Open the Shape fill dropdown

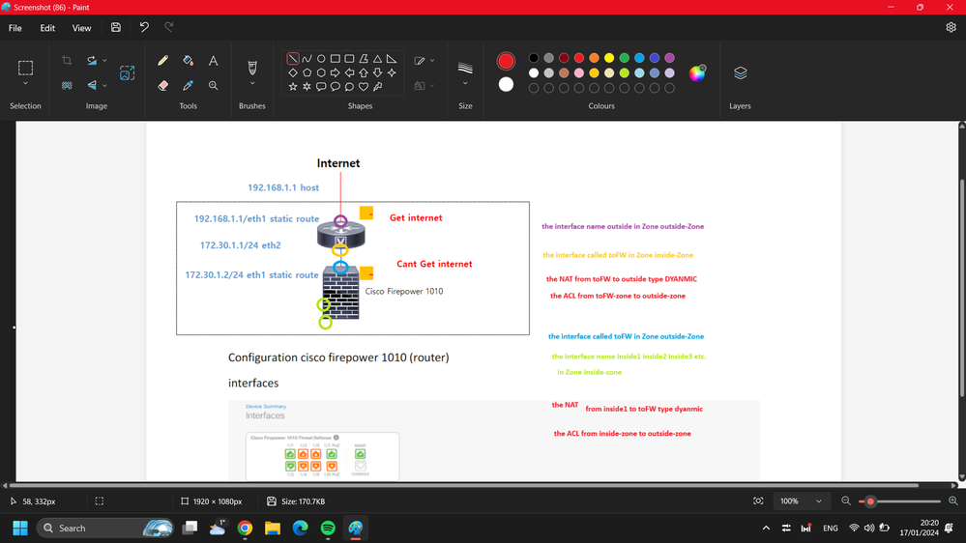click(424, 86)
